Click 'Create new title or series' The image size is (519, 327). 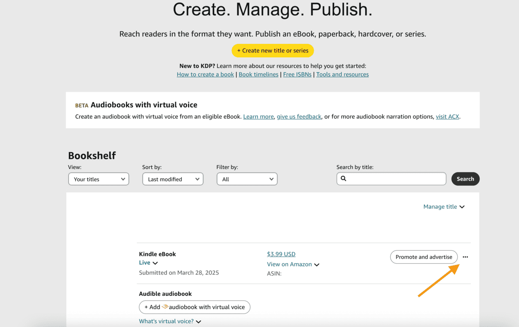272,50
